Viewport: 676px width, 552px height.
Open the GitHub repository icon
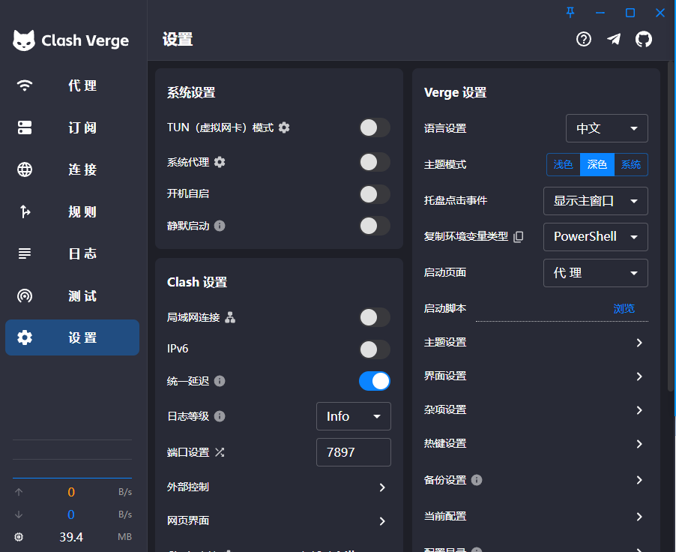click(644, 39)
